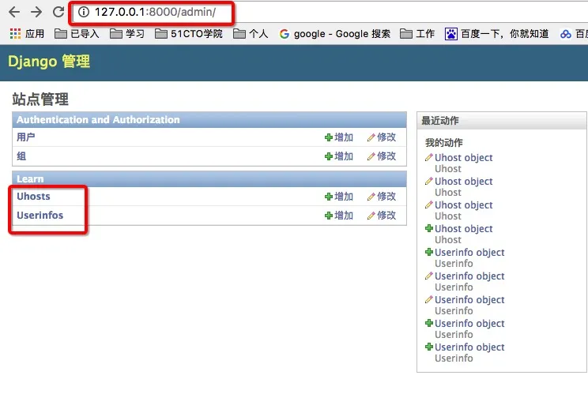The image size is (588, 394).
Task: Click 修改 in the Uhosts row
Action: click(382, 197)
